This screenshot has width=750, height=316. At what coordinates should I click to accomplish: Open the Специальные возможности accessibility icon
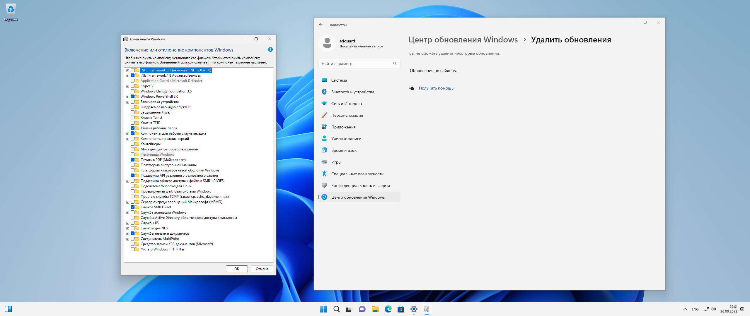point(324,174)
